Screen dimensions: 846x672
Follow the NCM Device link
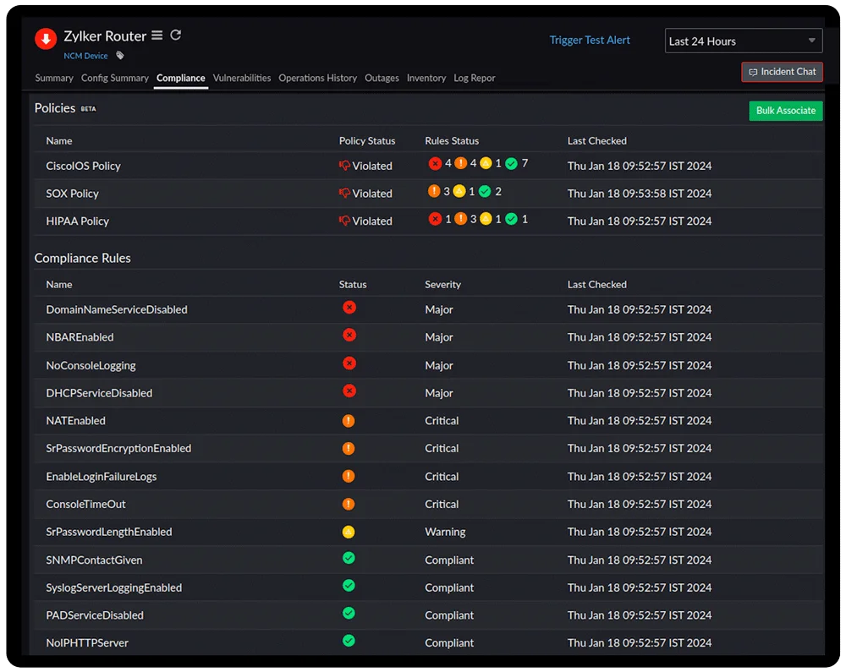[x=85, y=56]
